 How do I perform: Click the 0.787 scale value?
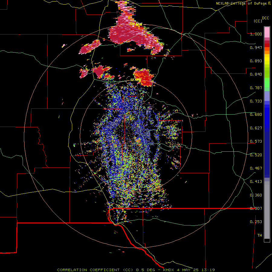(256, 88)
